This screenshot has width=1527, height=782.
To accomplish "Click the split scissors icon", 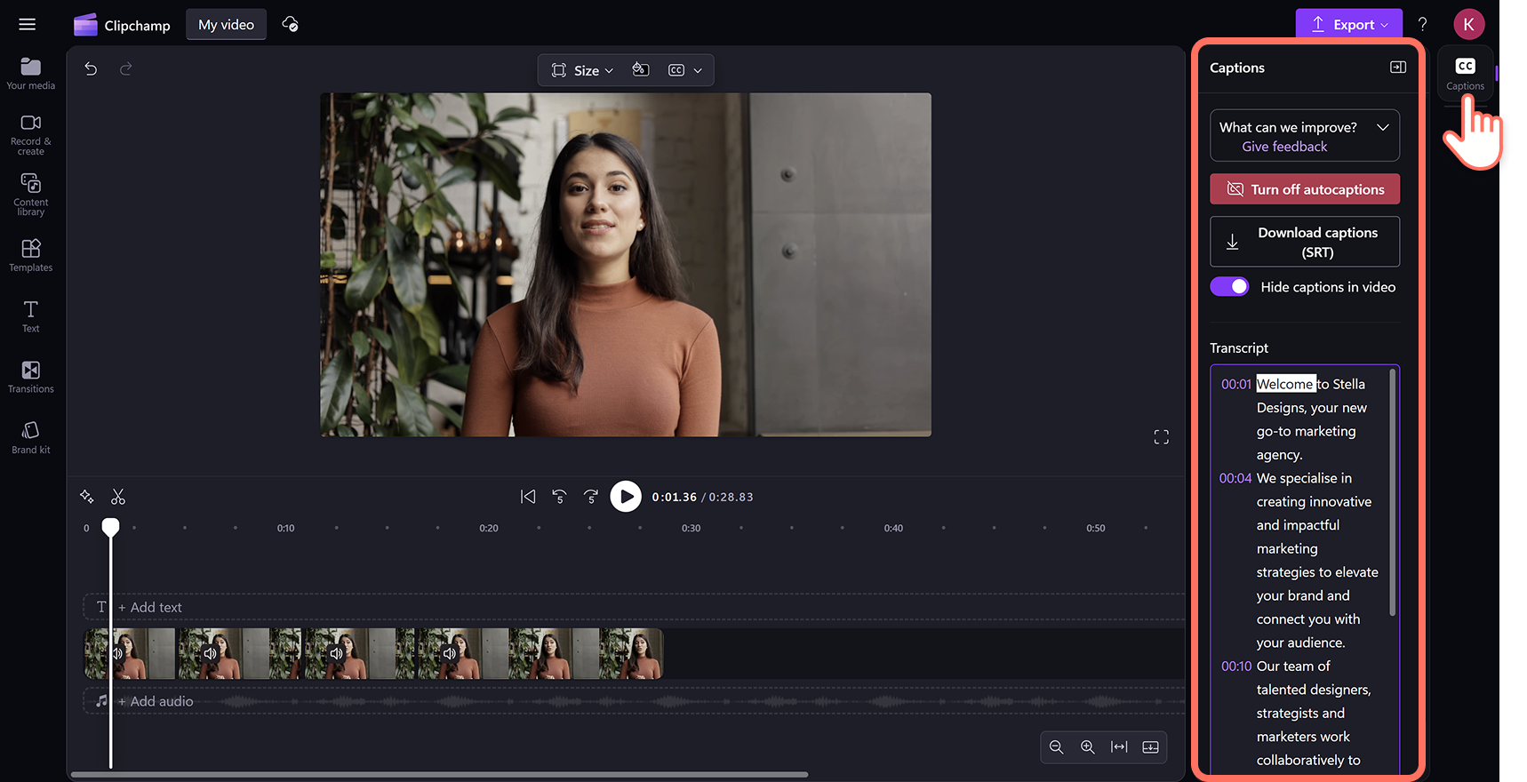I will coord(118,497).
